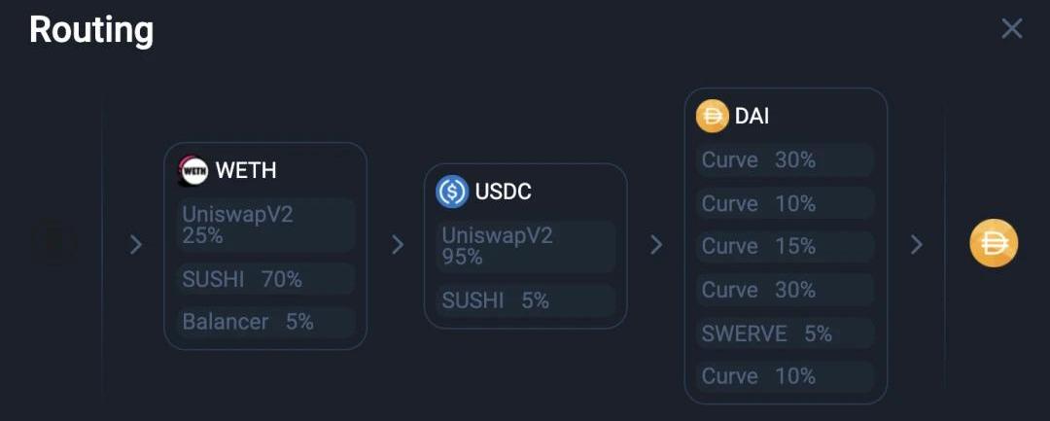Click the WETH token icon

click(194, 171)
